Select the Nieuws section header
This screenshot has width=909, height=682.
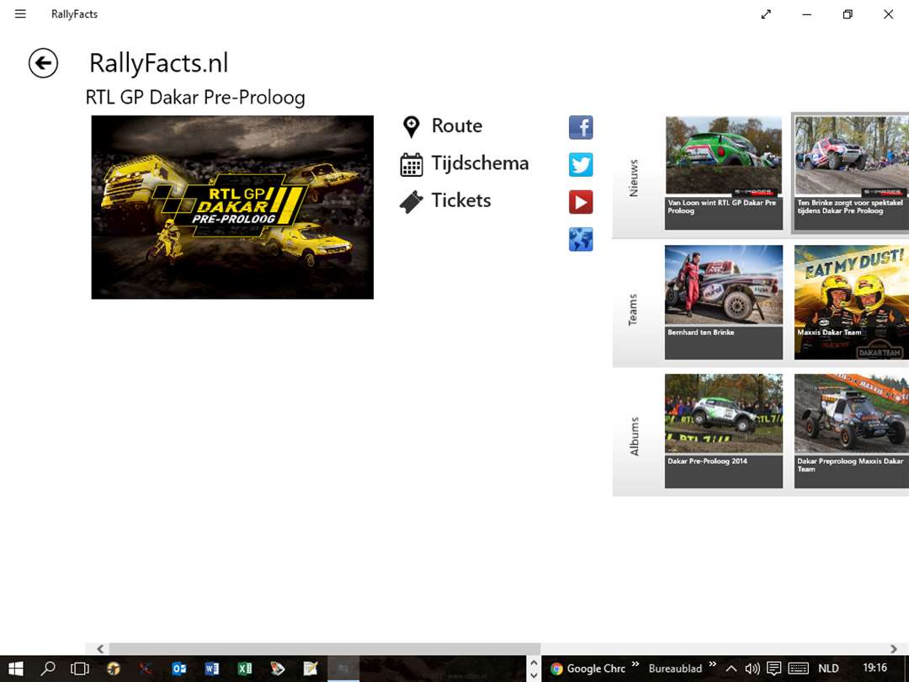[634, 178]
